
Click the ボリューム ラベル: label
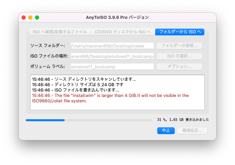coord(48,66)
